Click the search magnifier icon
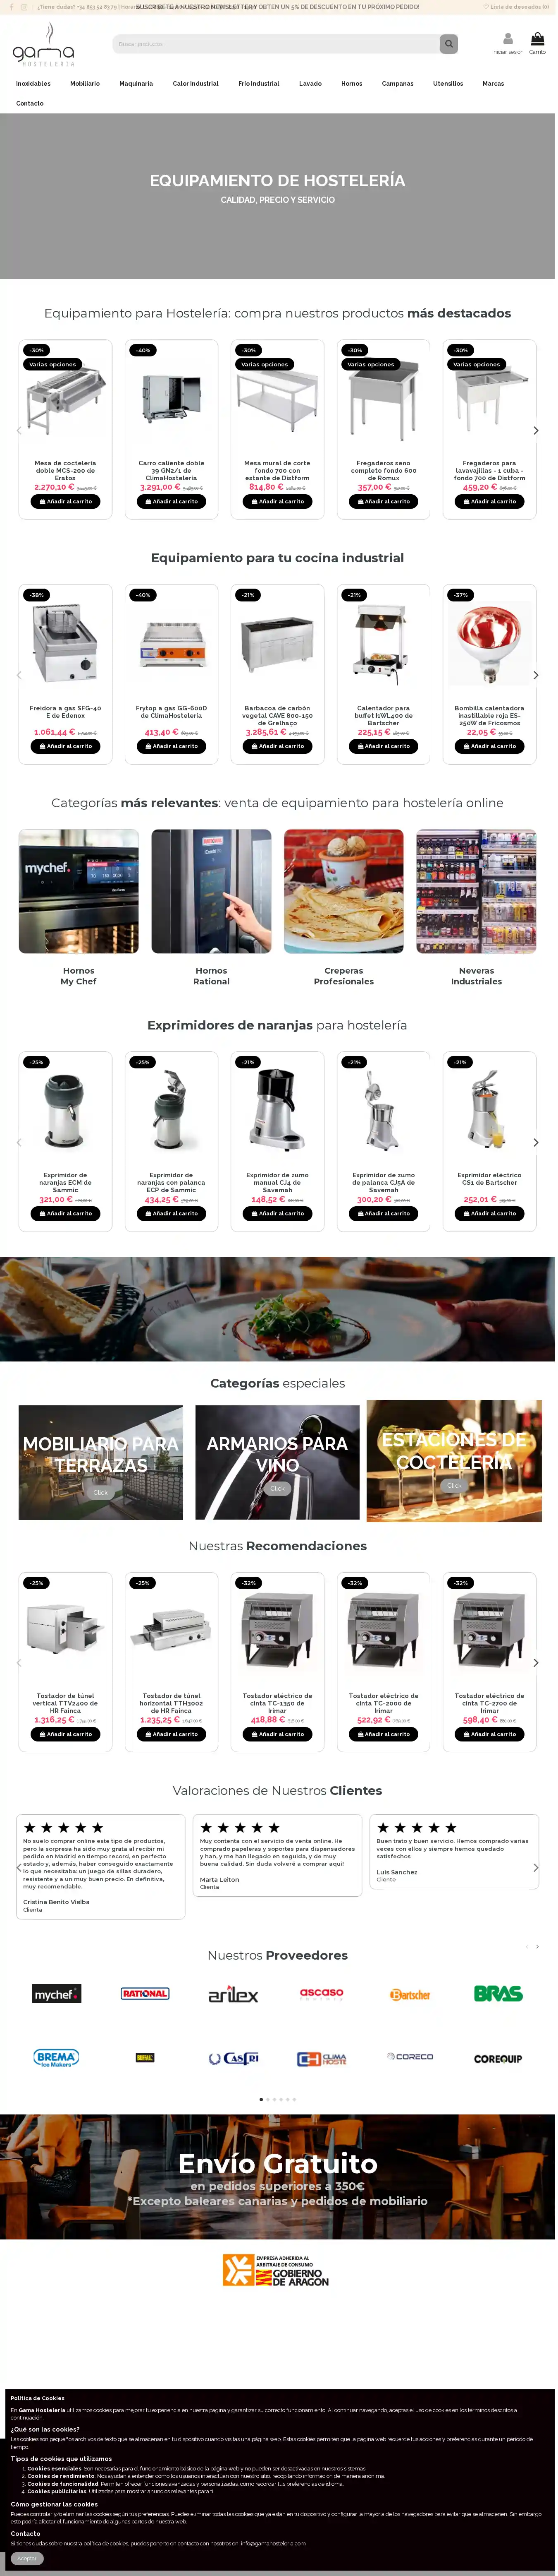Screen dimensions: 558x2576 pyautogui.click(x=449, y=44)
